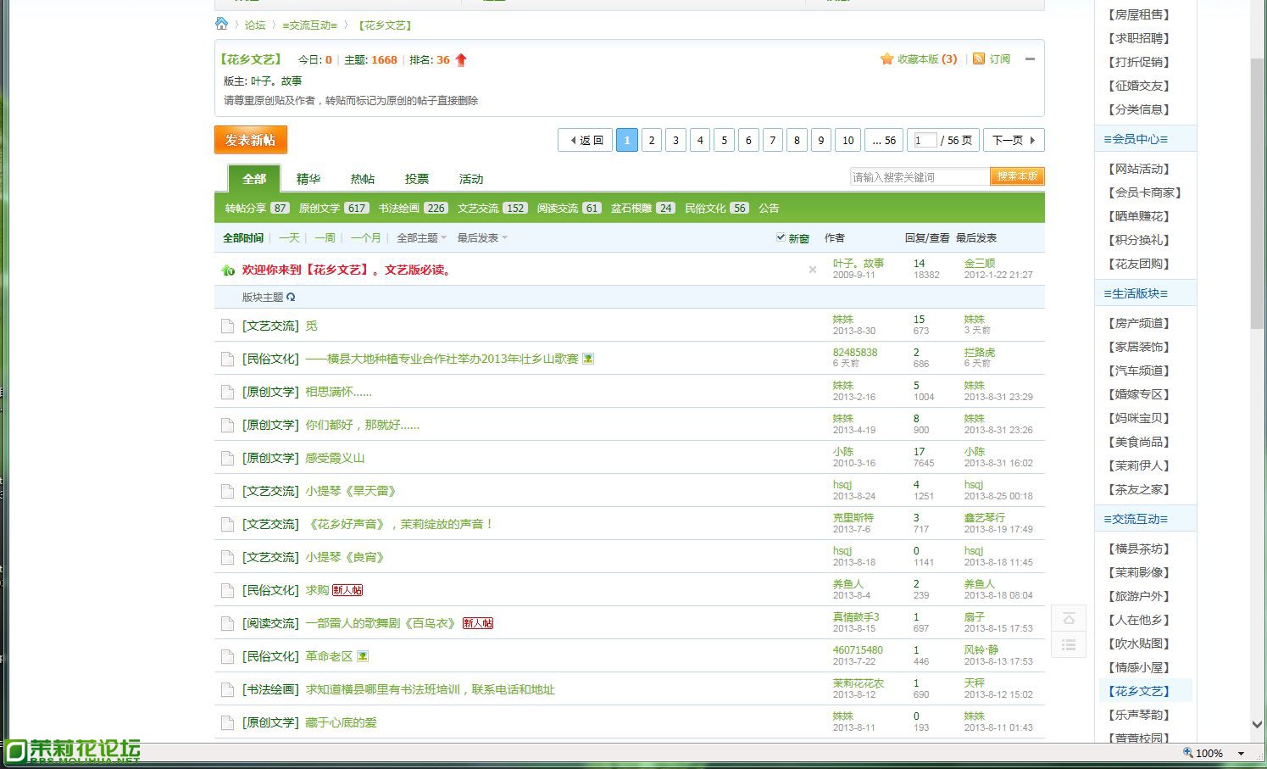Open author profile 克里斯特
This screenshot has height=769, width=1267.
[x=853, y=518]
